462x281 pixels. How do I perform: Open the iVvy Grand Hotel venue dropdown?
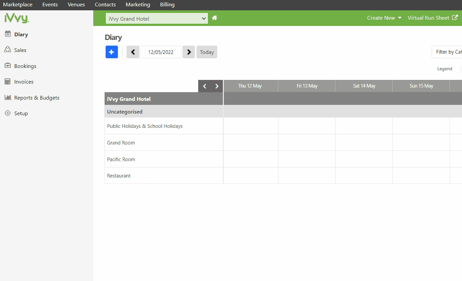pyautogui.click(x=157, y=19)
